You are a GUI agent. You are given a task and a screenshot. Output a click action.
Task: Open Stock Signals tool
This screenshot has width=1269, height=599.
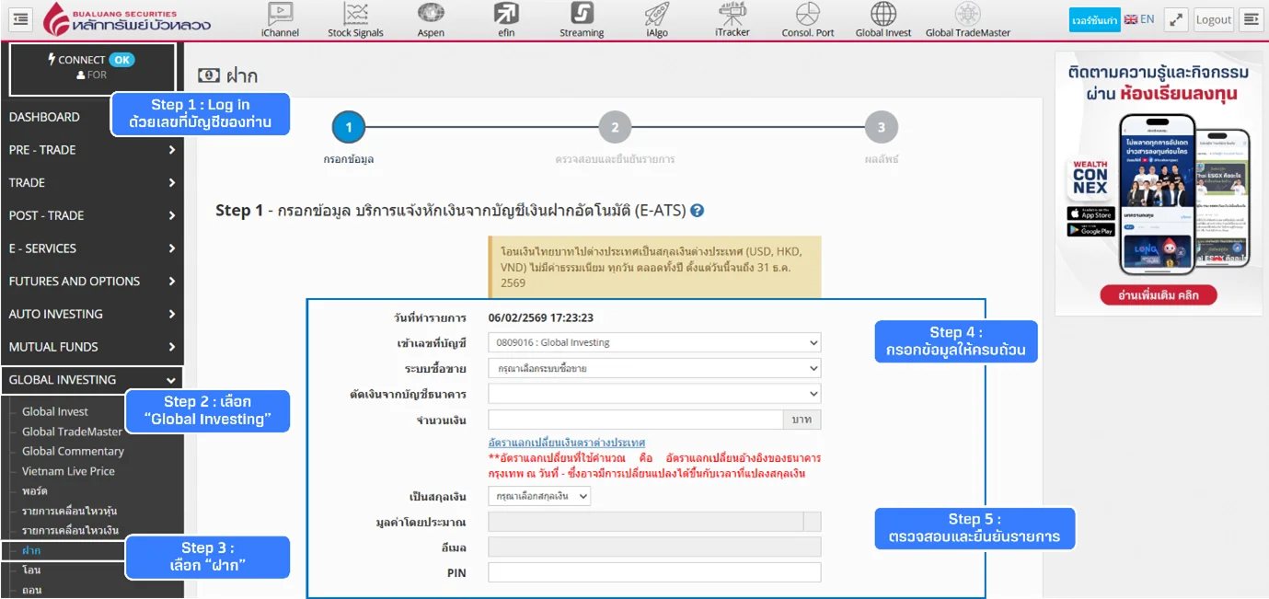point(355,15)
